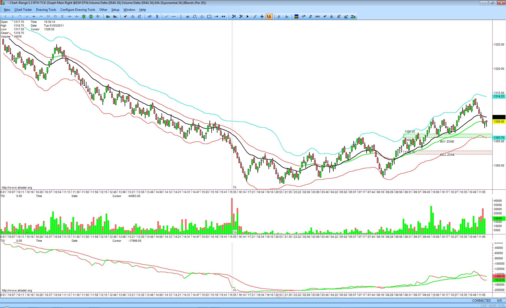
Task: Select the horizontal line drawing tool
Action: coord(174,17)
